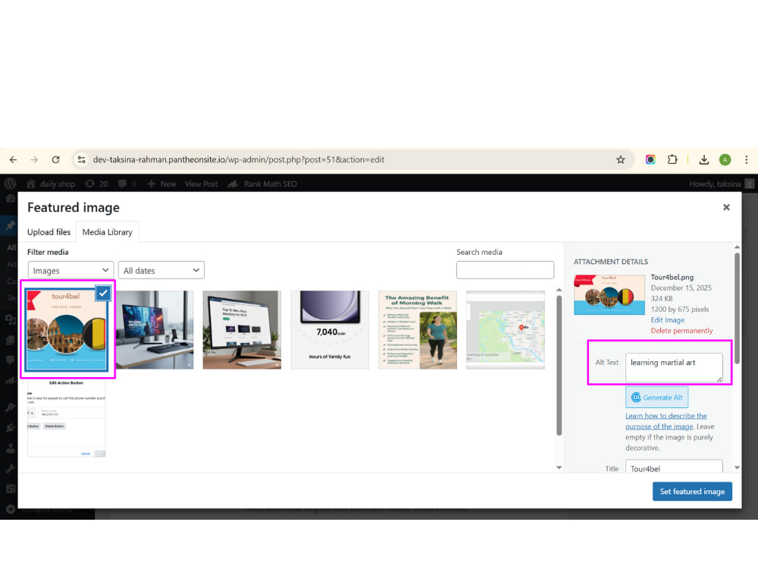Open Howdy, taksina account menu

pyautogui.click(x=722, y=184)
